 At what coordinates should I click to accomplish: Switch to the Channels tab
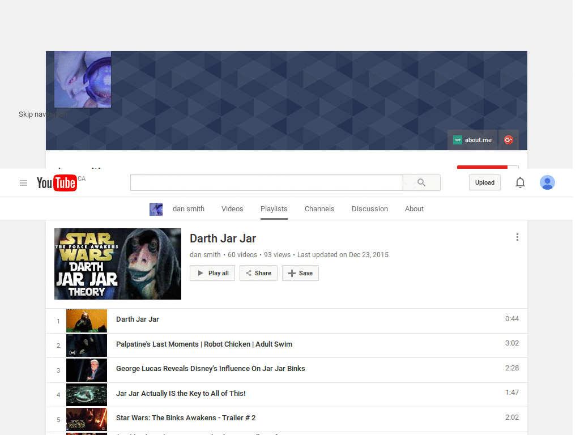click(x=319, y=209)
